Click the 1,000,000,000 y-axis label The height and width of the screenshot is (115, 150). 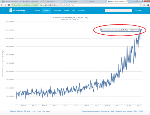click(9, 38)
